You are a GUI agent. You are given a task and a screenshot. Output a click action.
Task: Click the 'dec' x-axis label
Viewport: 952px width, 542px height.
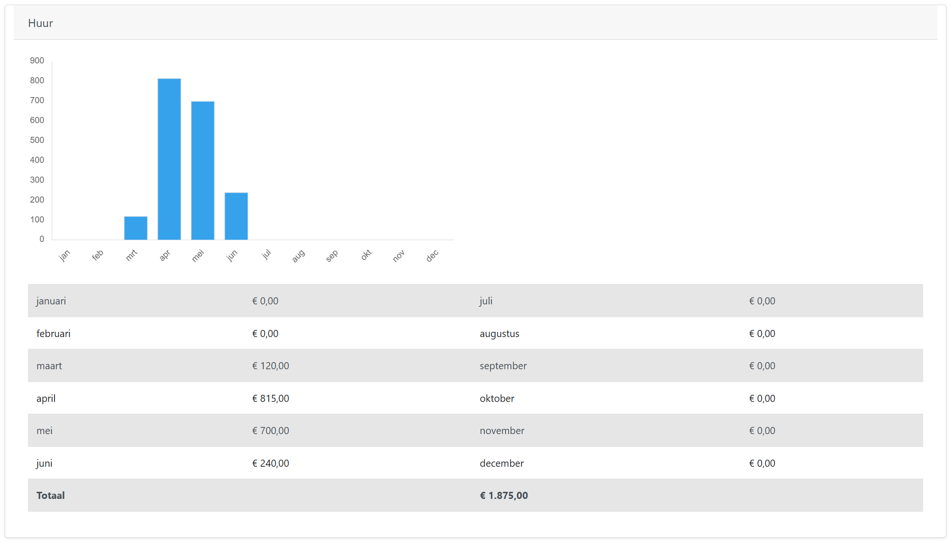[432, 256]
